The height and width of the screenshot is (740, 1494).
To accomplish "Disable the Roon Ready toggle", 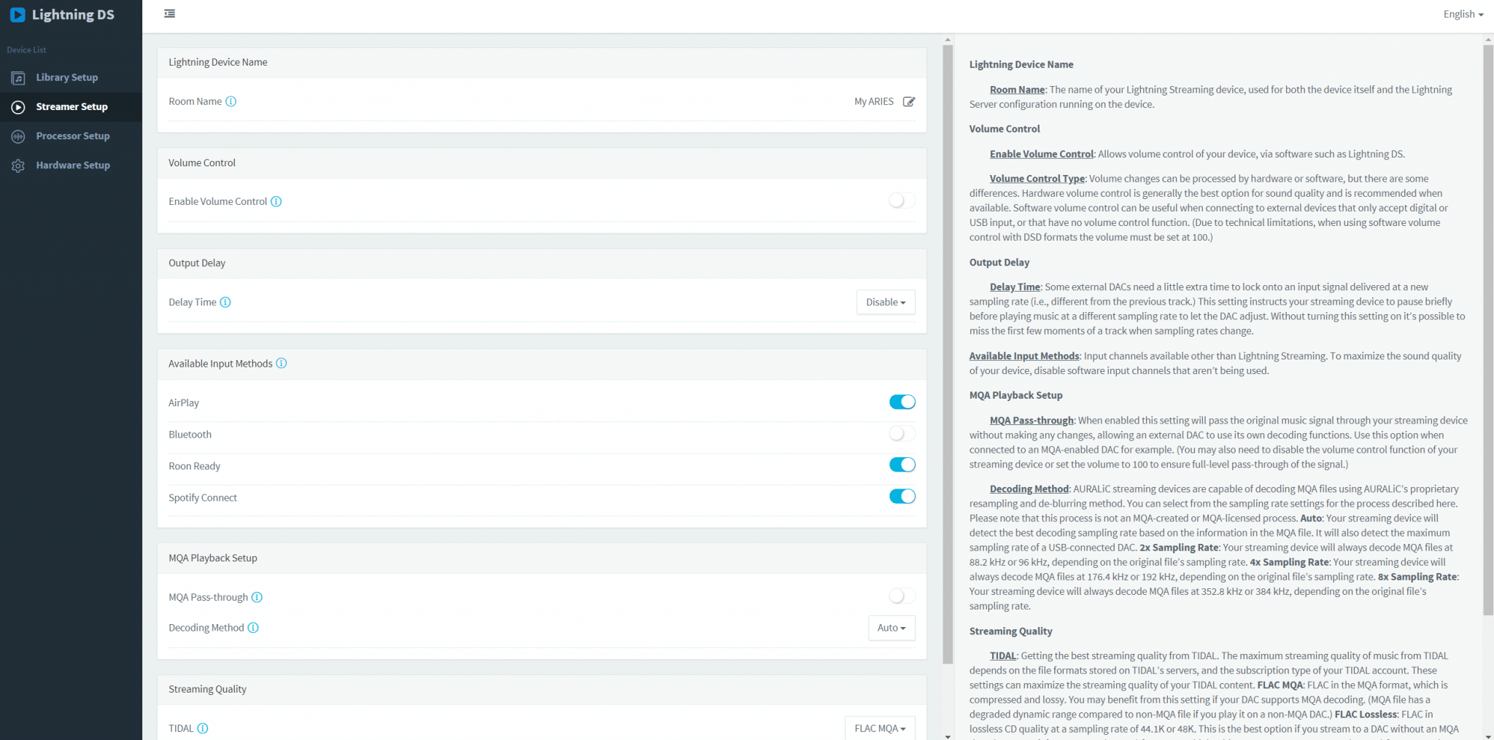I will pos(902,465).
